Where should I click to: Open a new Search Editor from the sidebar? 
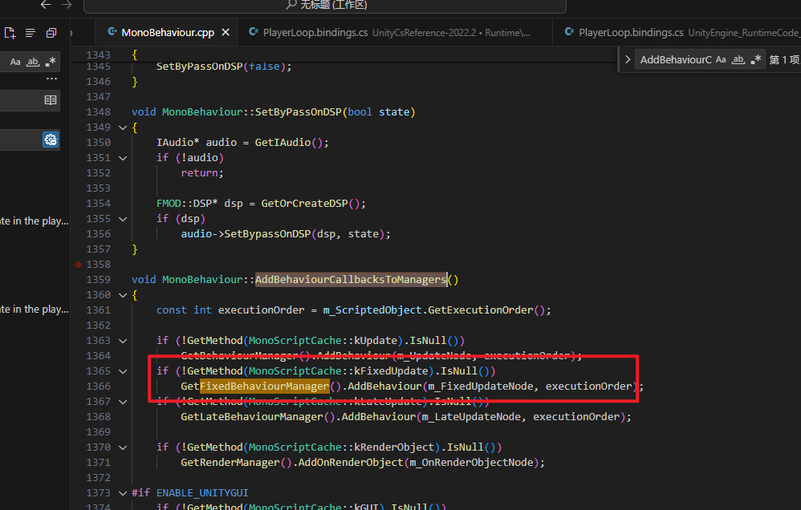[x=10, y=33]
